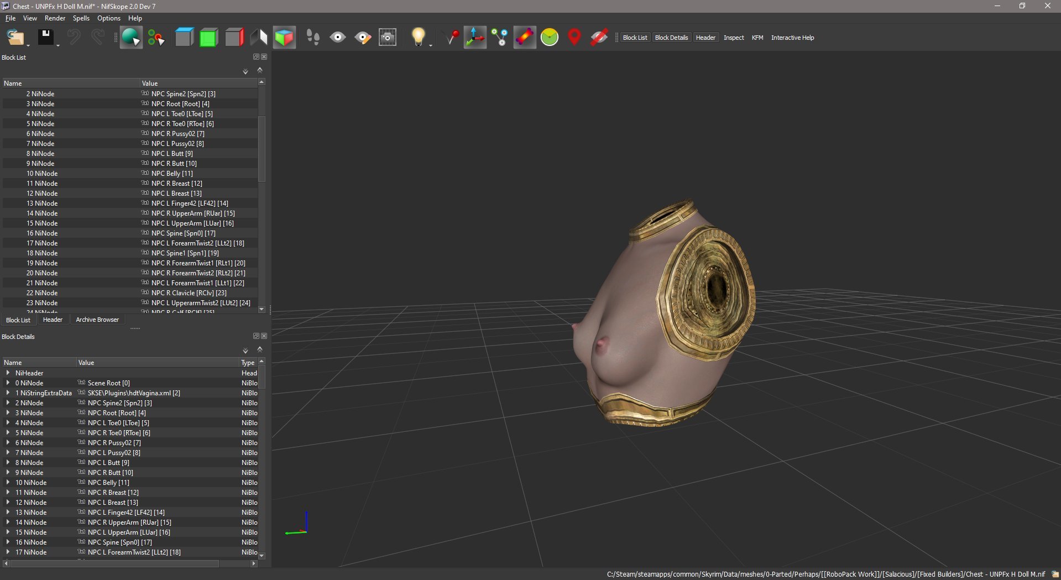Open the Help menu
Screen dimensions: 1061x580
pos(135,18)
